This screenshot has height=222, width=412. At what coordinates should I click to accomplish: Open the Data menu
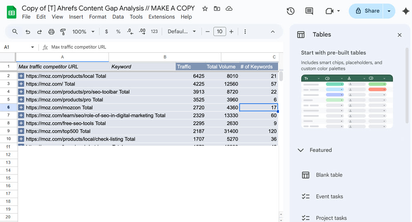coord(118,17)
